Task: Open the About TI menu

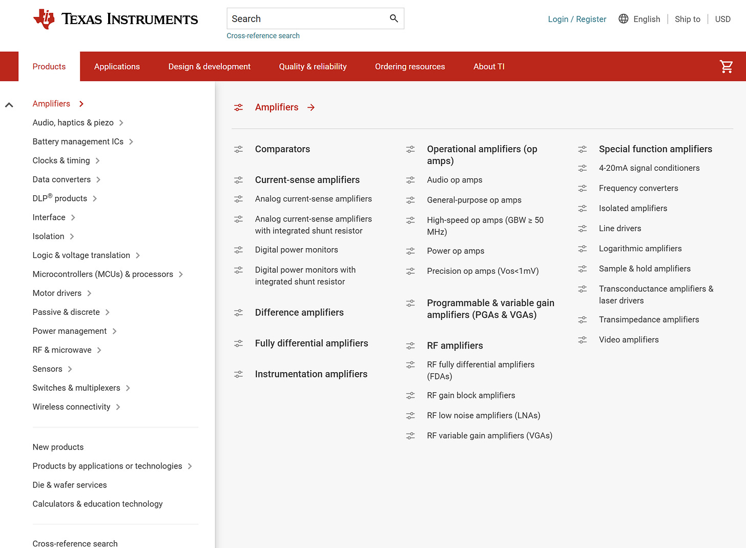Action: tap(489, 67)
